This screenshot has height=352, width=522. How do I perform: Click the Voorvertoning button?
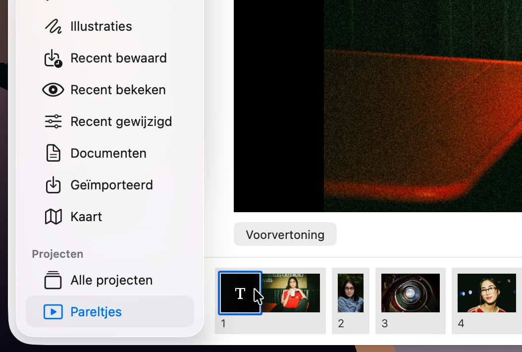click(x=285, y=235)
